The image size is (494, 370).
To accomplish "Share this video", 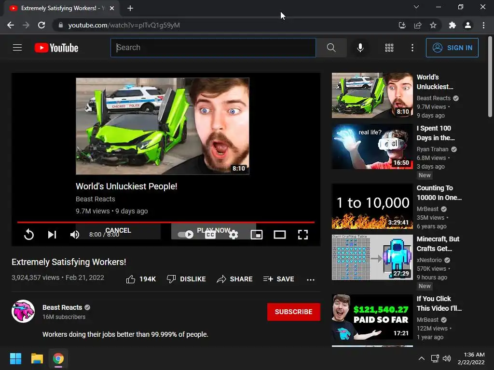I will coord(235,279).
